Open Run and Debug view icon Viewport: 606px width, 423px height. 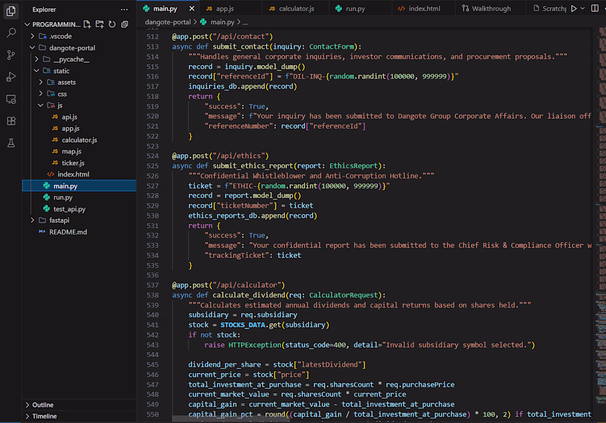(11, 77)
